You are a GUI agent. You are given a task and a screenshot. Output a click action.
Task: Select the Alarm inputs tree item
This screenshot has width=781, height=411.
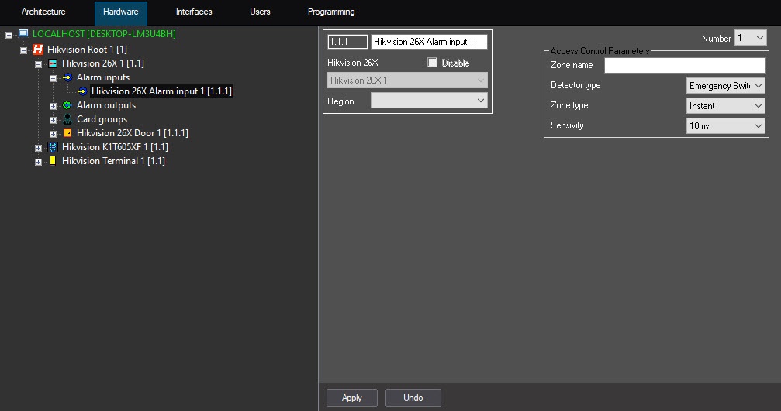click(x=103, y=77)
